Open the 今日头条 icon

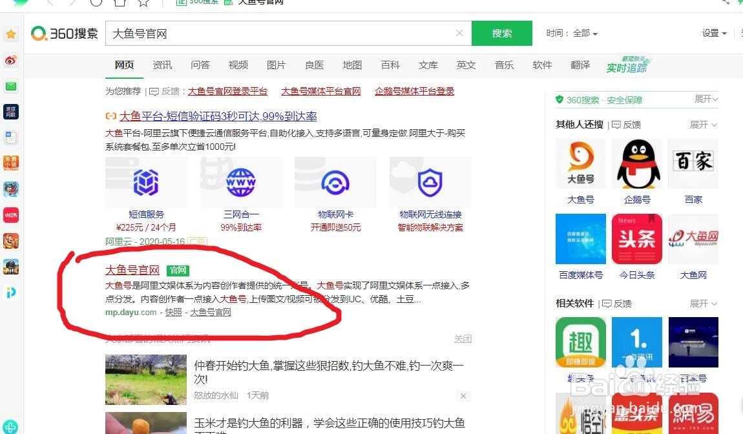point(637,239)
